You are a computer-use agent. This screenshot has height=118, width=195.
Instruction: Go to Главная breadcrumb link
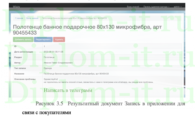[x=19, y=18]
